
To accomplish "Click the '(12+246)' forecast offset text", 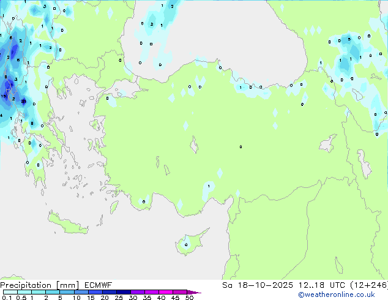I will pyautogui.click(x=369, y=285).
